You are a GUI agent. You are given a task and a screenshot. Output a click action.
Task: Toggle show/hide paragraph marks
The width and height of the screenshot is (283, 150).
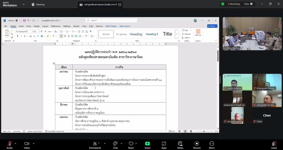click(91, 31)
